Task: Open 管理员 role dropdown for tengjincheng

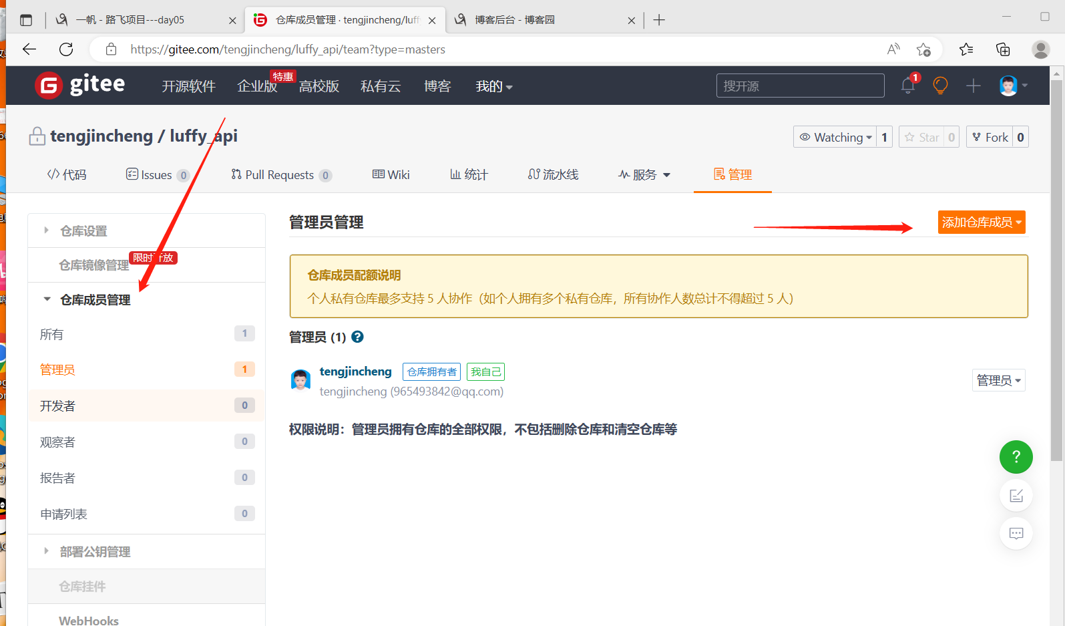Action: pyautogui.click(x=998, y=380)
